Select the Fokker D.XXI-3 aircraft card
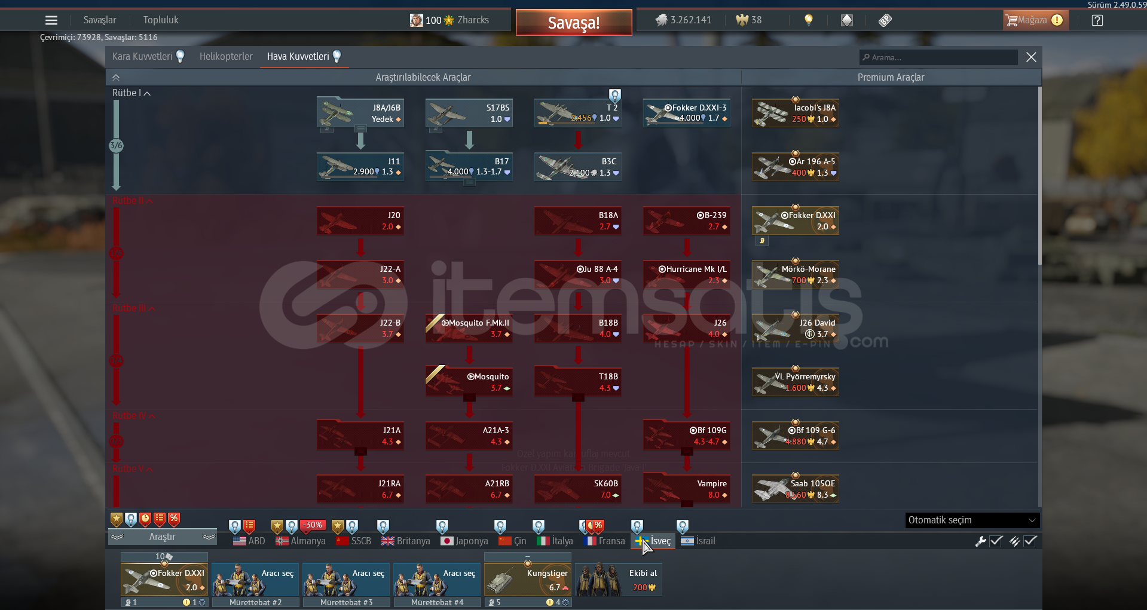The image size is (1147, 610). (687, 113)
